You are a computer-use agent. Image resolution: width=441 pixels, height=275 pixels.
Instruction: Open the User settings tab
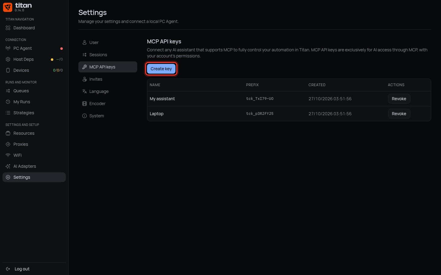108,42
